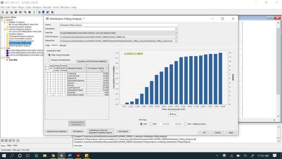Viewport: 282px width, 159px height.
Task: Open the Tools menu
Action: pos(56,7)
